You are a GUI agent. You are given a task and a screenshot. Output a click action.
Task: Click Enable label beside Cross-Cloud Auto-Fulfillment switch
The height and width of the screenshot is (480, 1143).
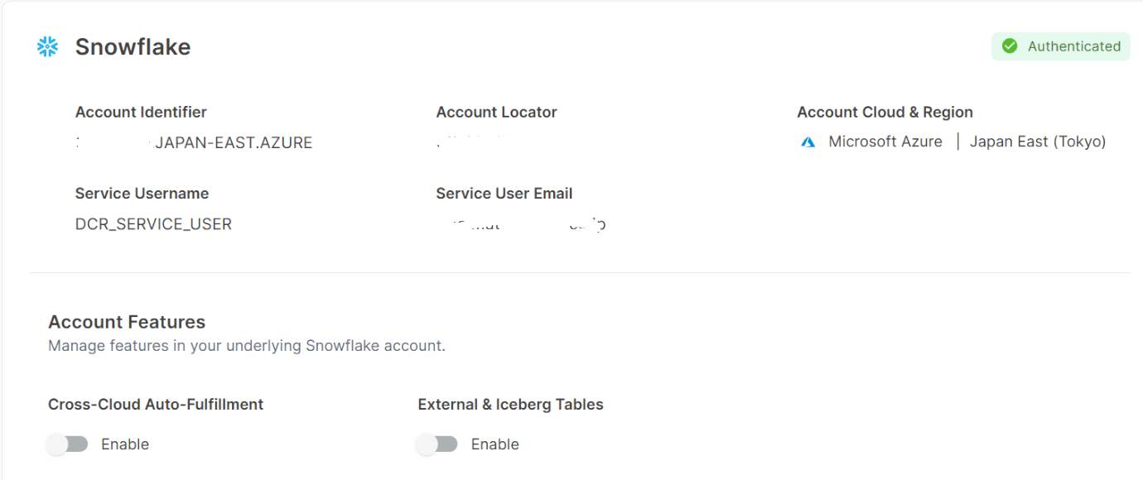125,444
